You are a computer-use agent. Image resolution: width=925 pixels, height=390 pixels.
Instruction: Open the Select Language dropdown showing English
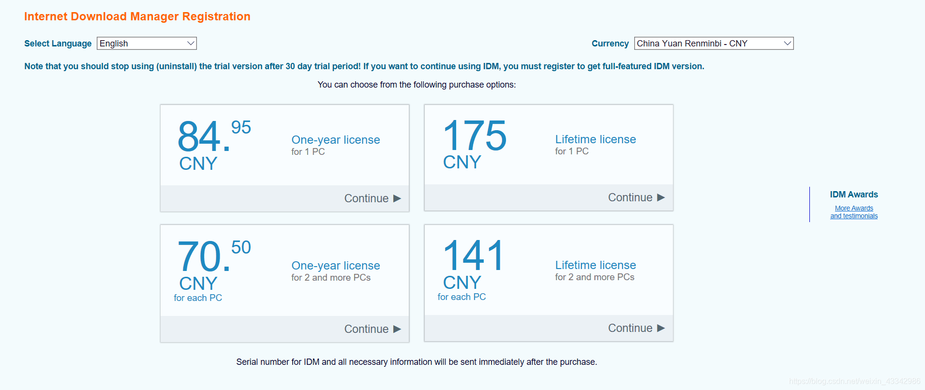pos(147,44)
